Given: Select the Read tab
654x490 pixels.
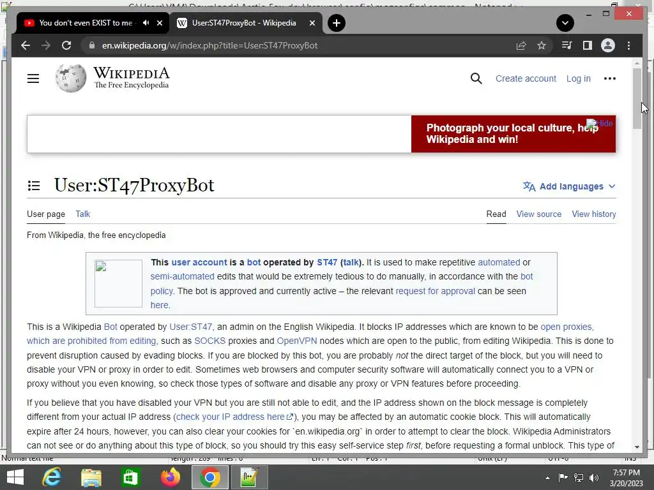Looking at the screenshot, I should click(496, 214).
